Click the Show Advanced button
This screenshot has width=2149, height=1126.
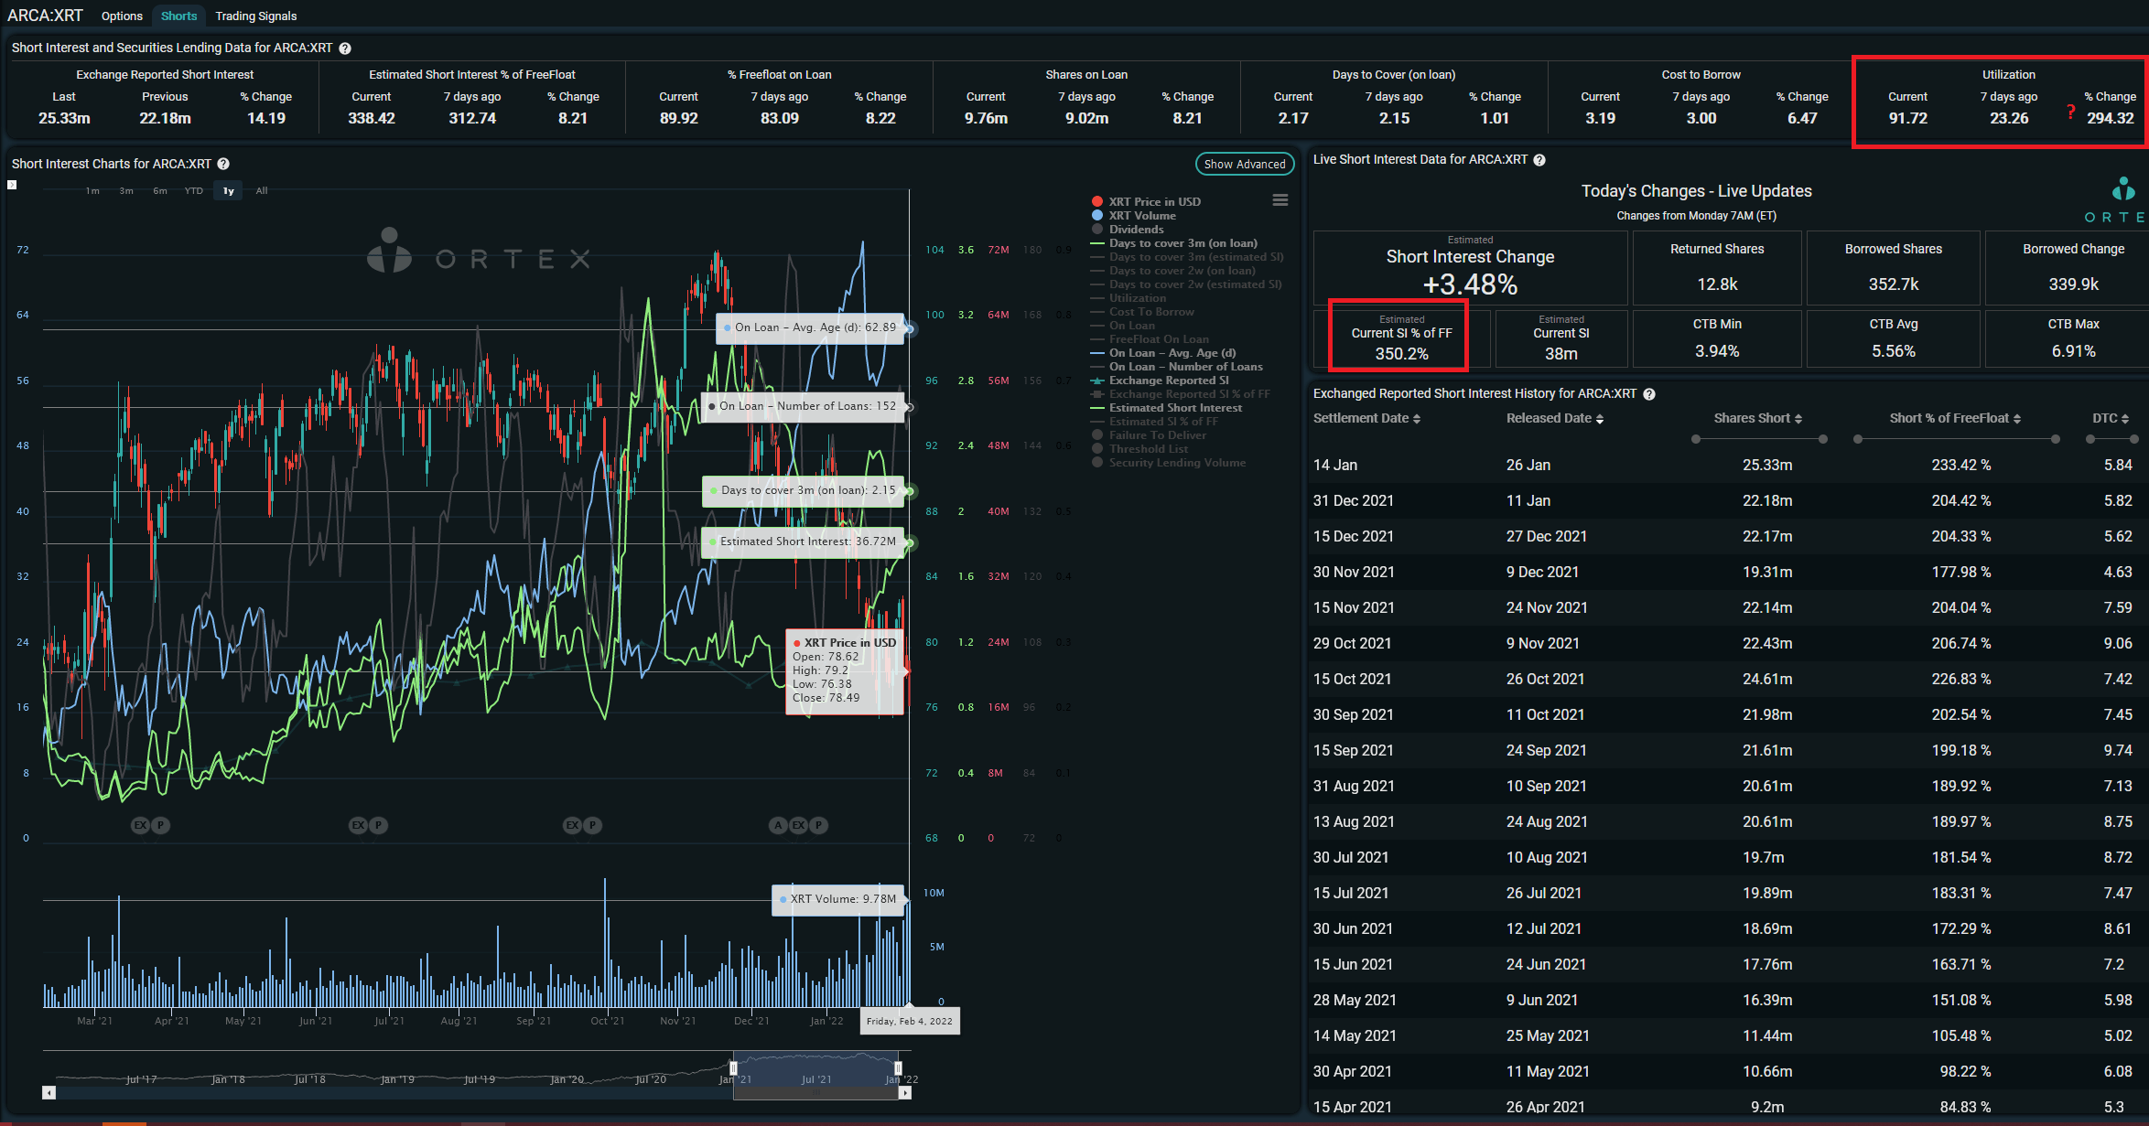pos(1244,164)
